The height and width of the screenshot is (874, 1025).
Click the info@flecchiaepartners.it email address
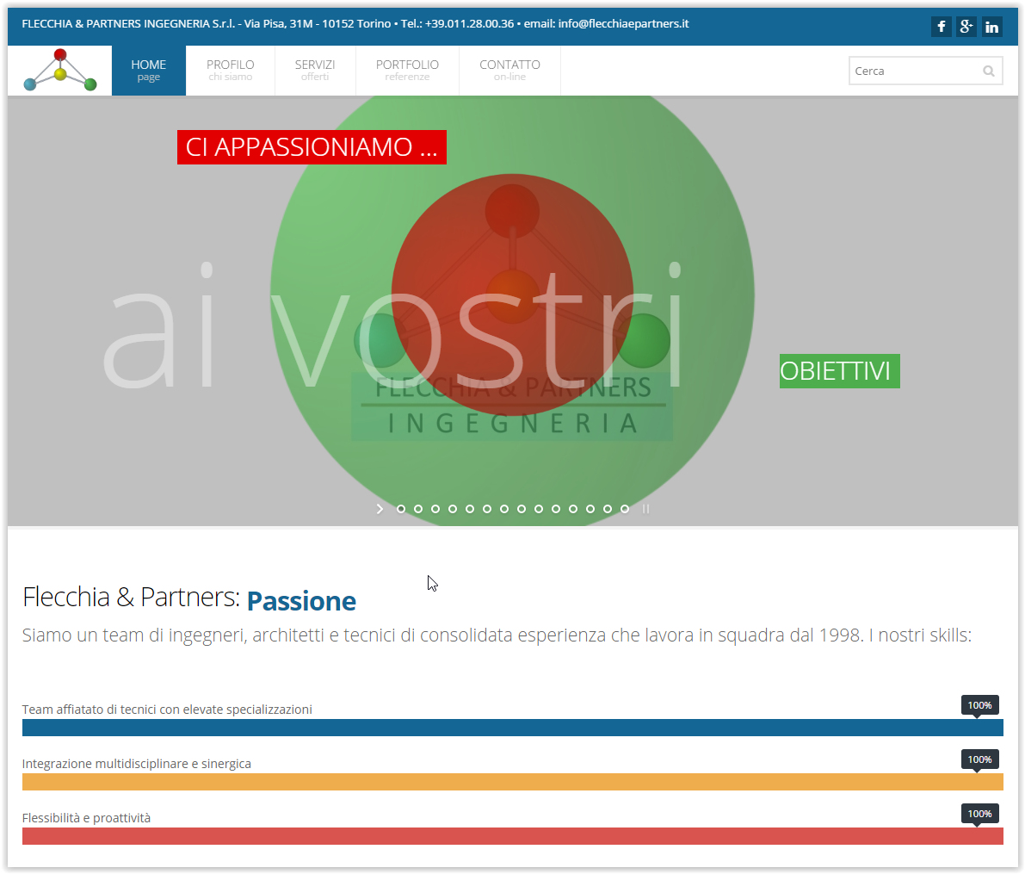[x=624, y=23]
